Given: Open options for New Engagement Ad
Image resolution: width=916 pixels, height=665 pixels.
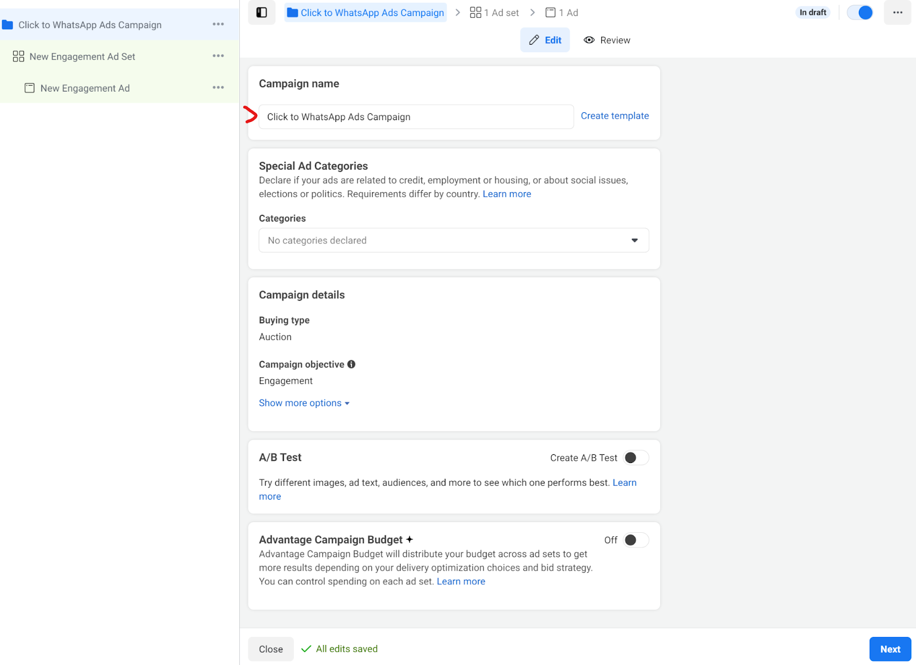Looking at the screenshot, I should point(218,87).
